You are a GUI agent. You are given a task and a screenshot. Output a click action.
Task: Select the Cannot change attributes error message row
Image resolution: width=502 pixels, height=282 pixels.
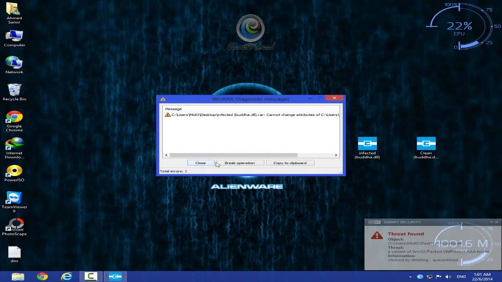click(251, 115)
